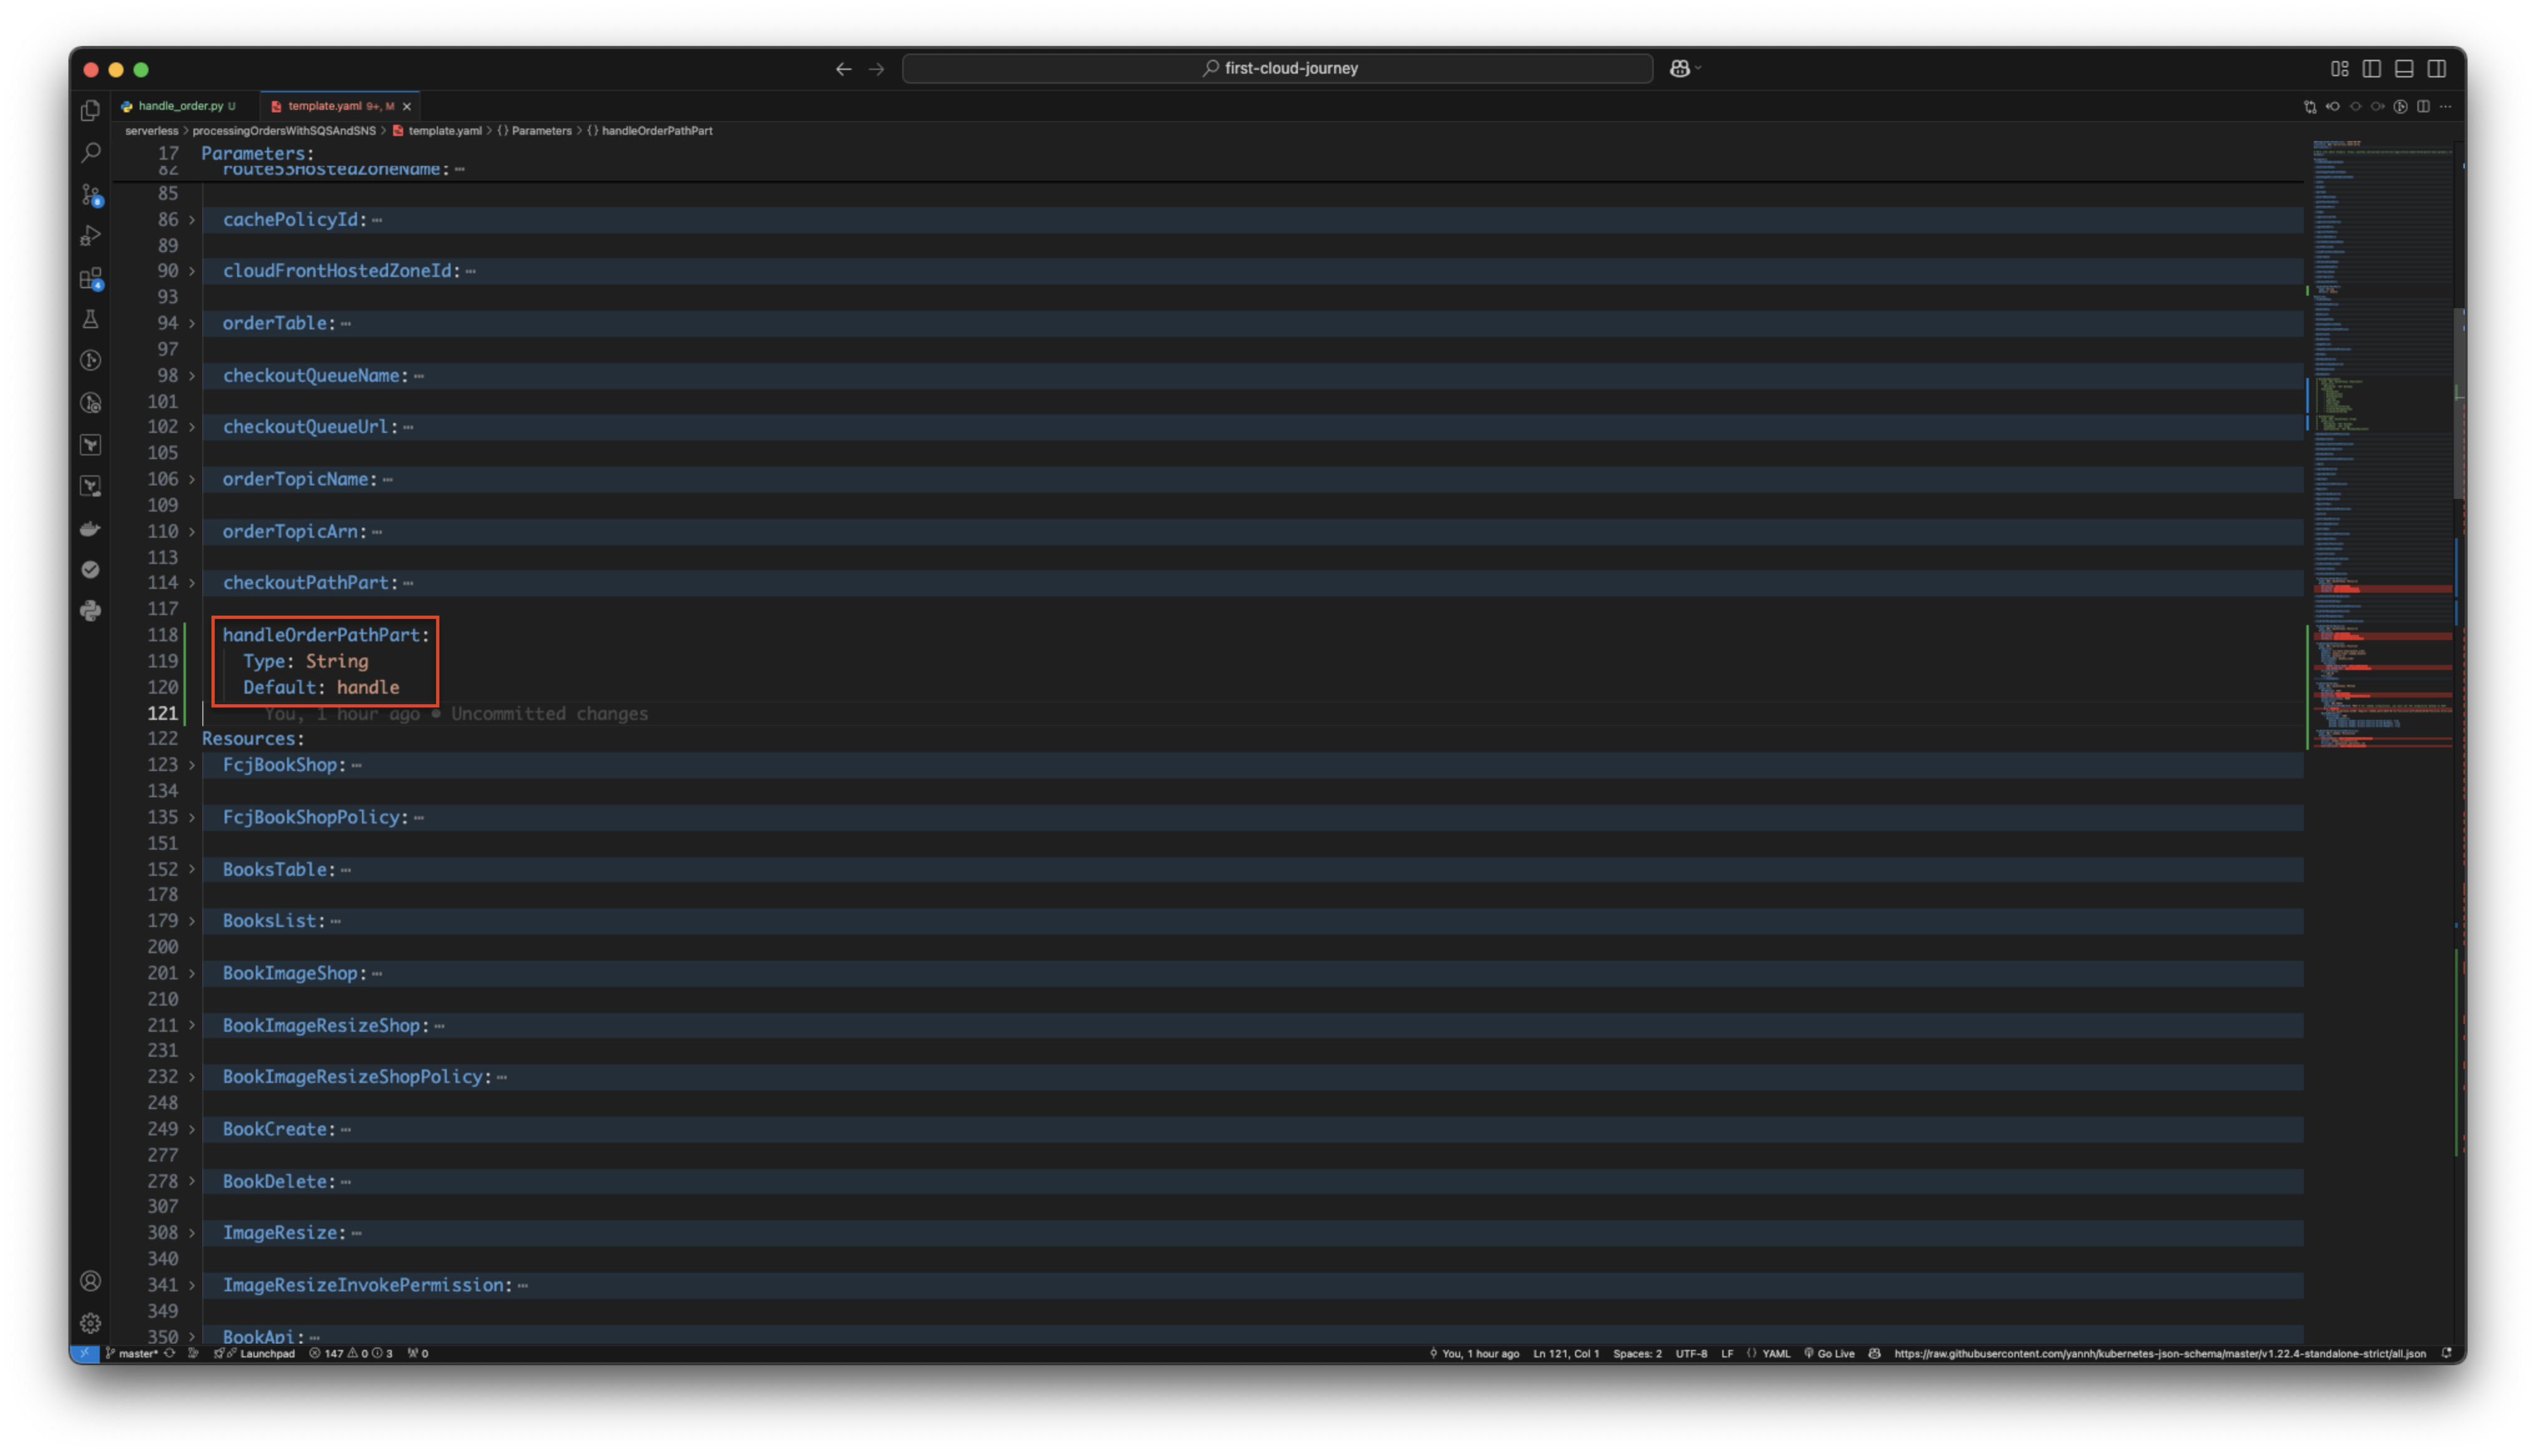Open the Testing beaker view
This screenshot has height=1456, width=2536.
pyautogui.click(x=90, y=320)
